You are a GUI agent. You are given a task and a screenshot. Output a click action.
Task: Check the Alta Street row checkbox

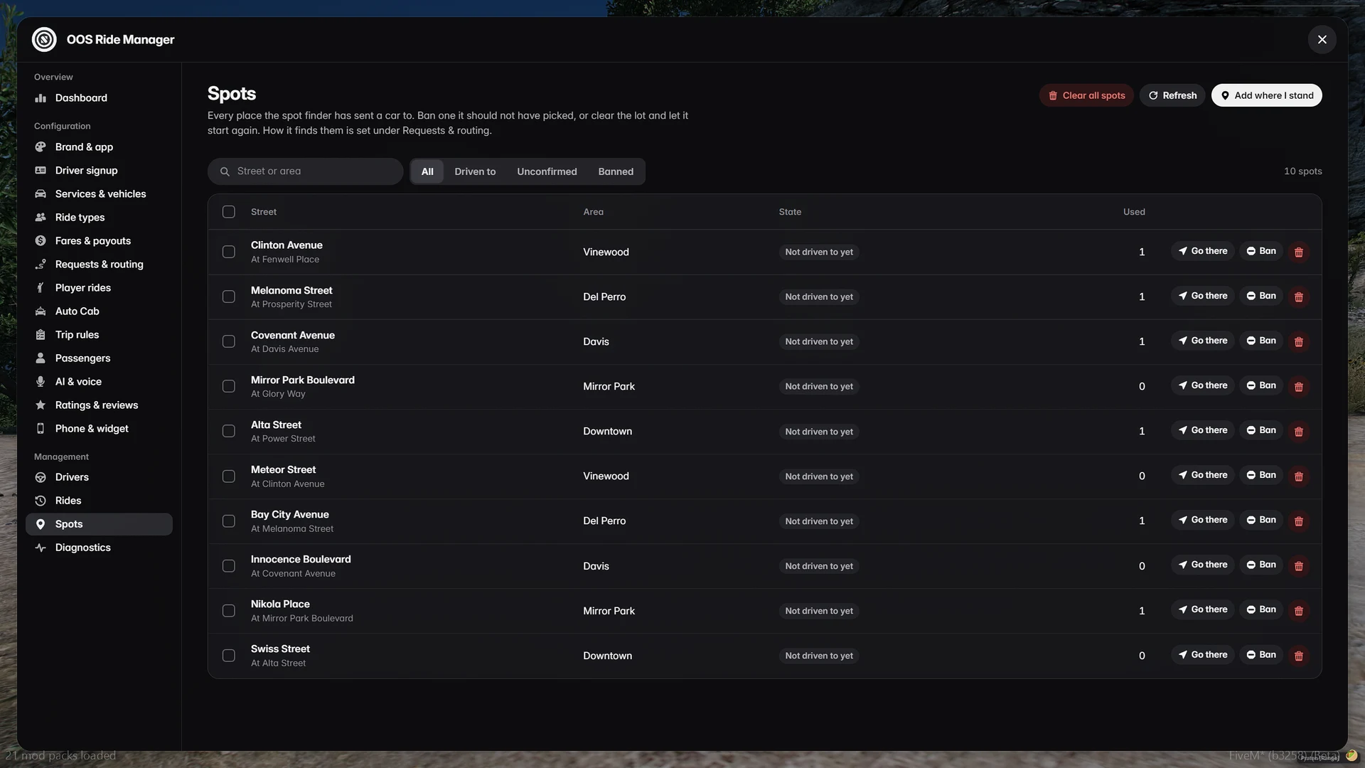pos(228,431)
